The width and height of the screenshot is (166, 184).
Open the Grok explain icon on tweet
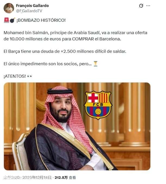[x=141, y=6]
